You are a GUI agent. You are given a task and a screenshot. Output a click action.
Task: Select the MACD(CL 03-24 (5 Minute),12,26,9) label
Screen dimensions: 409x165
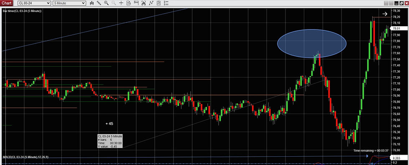point(25,157)
